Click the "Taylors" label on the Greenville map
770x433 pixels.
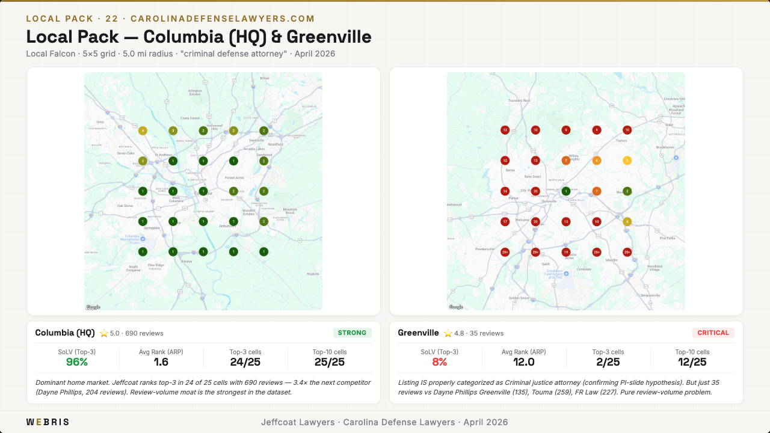pos(621,140)
